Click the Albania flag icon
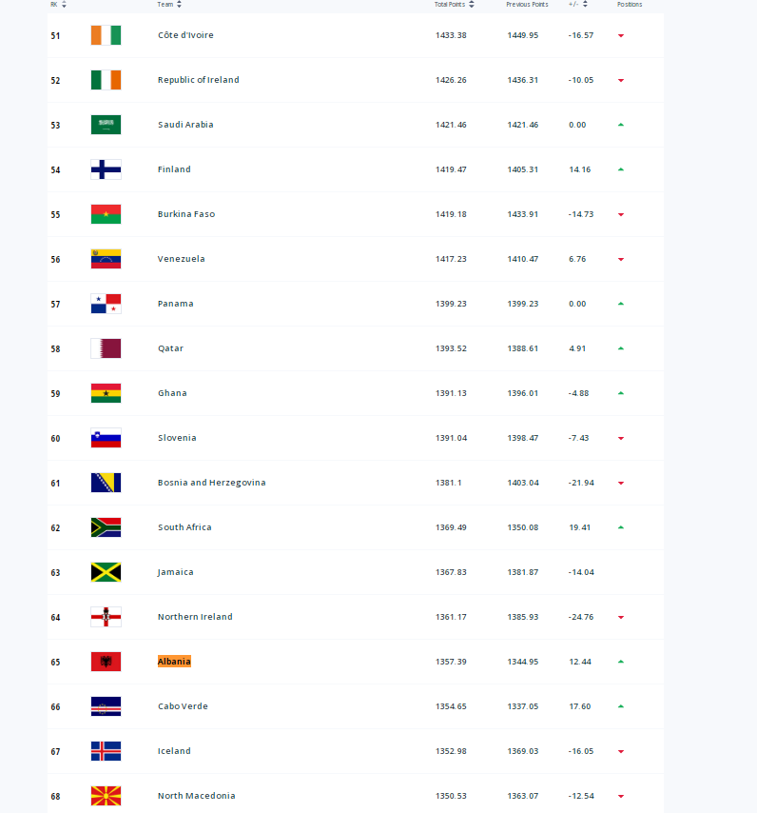Image resolution: width=757 pixels, height=813 pixels. (x=106, y=662)
